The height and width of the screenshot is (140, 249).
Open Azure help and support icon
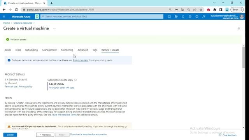point(197,16)
